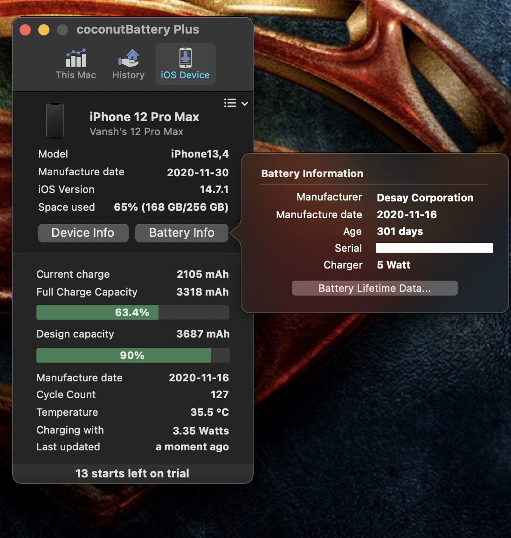Click last updated 'a moment ago'
The width and height of the screenshot is (511, 538).
[192, 447]
